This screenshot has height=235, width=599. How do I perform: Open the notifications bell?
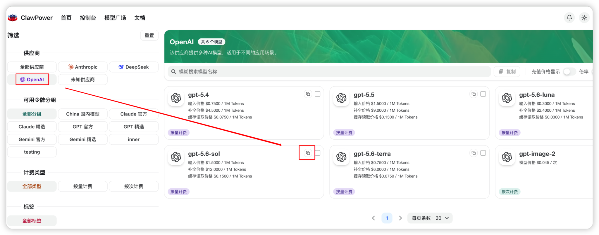click(569, 18)
